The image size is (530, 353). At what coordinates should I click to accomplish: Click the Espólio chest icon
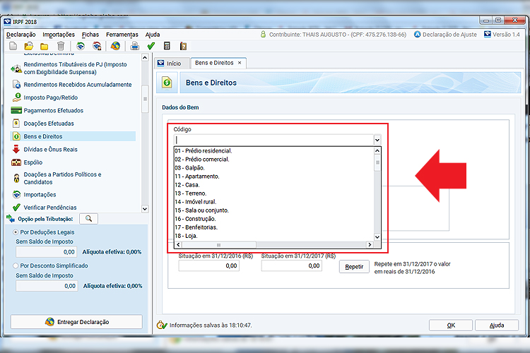[x=16, y=162]
